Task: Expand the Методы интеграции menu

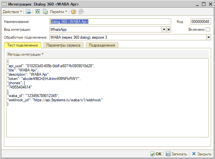Action: point(25,54)
